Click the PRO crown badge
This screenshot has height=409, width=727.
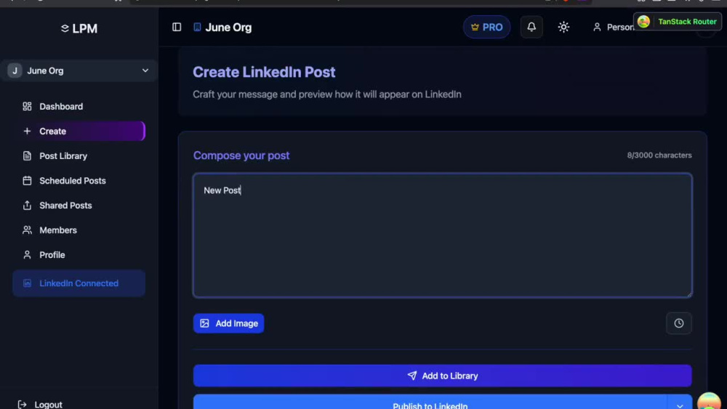(486, 28)
